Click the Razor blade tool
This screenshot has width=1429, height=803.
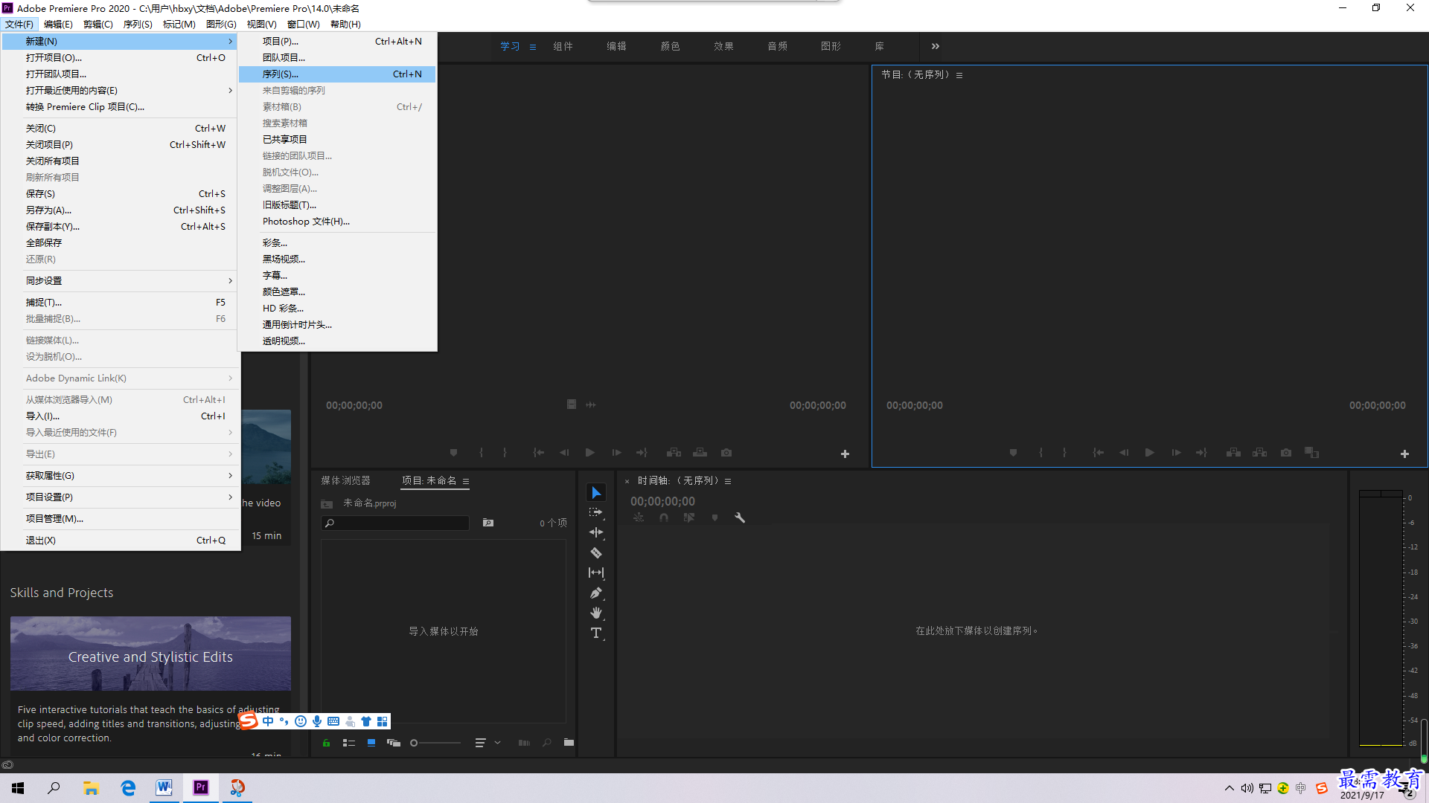595,553
